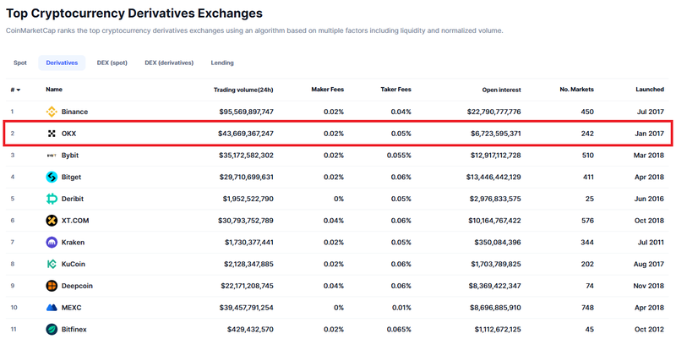The width and height of the screenshot is (676, 339).
Task: Click OKX volume $43,669,367,247
Action: [246, 134]
